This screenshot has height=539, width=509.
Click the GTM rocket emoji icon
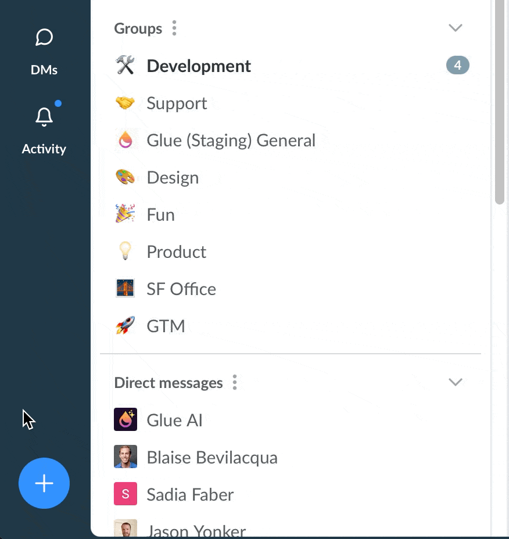point(125,326)
